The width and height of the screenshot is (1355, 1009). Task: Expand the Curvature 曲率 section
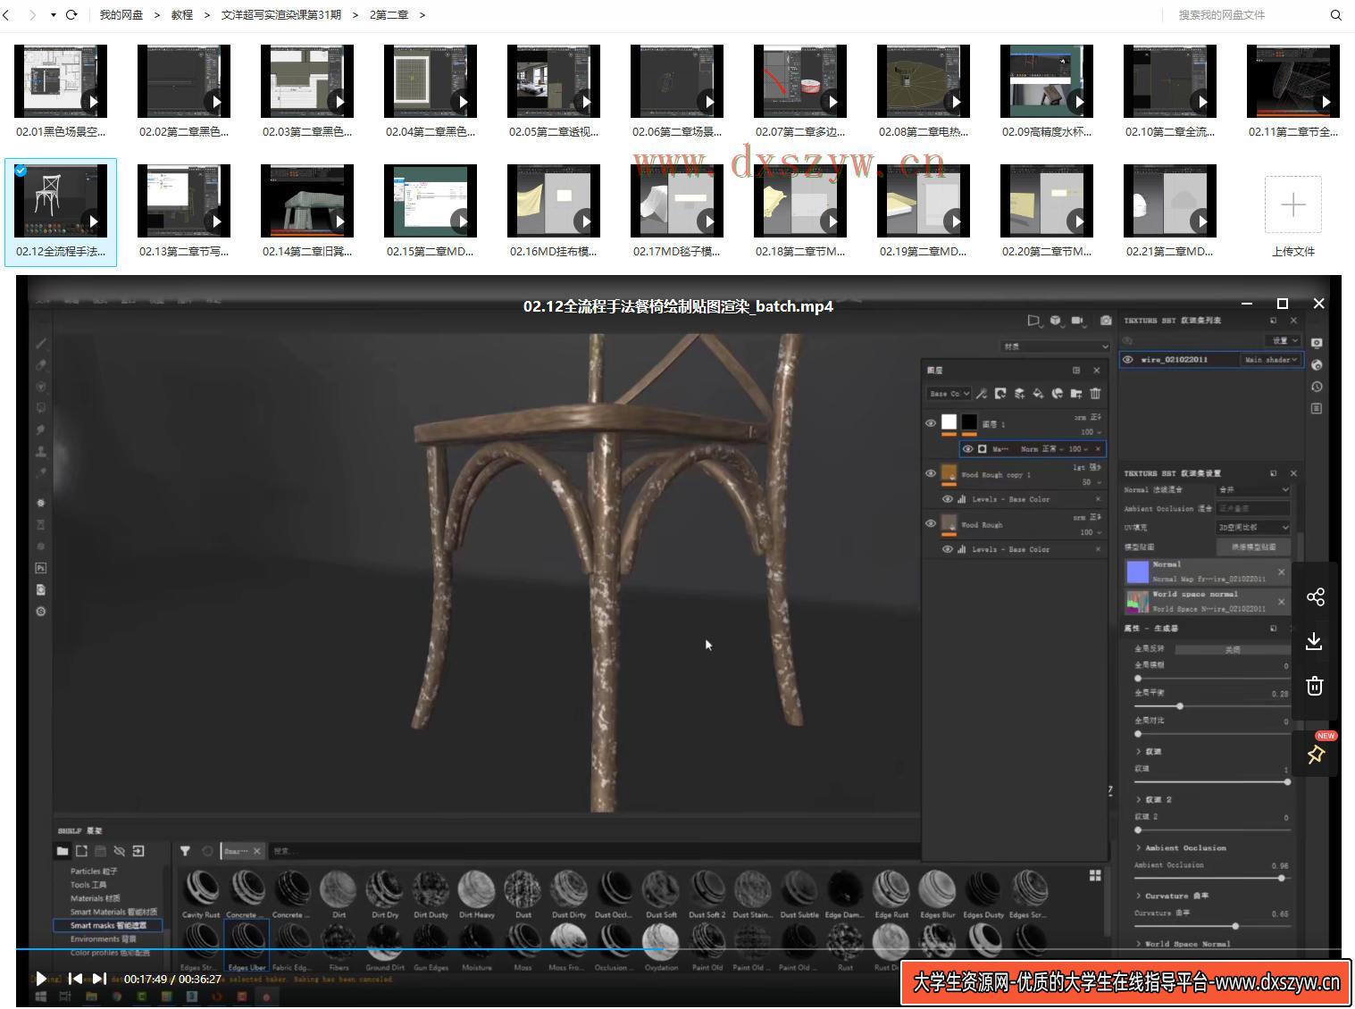(x=1172, y=896)
